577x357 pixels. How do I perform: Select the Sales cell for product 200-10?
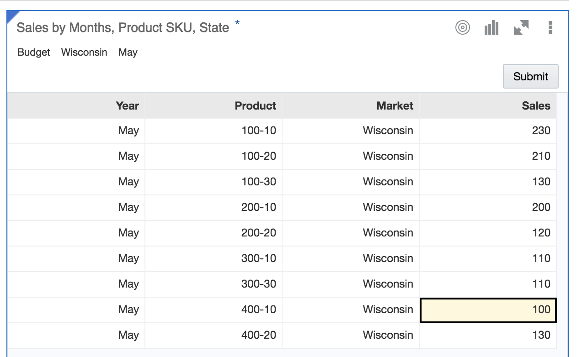coord(488,208)
